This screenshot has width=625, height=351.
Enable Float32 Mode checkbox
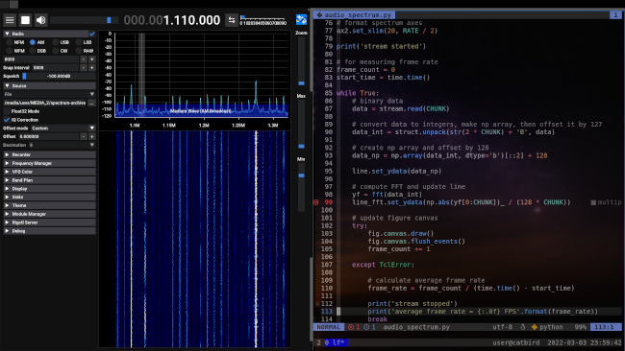(x=7, y=111)
